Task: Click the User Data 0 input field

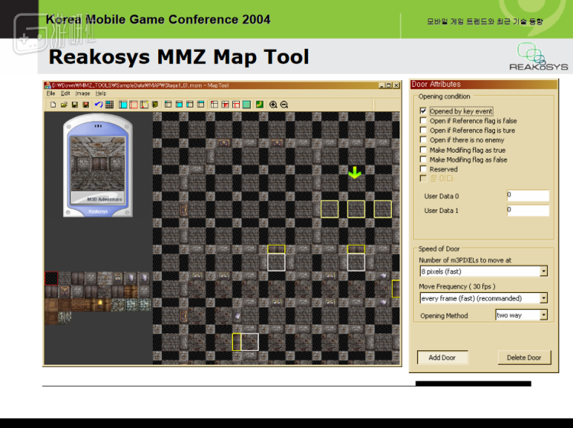Action: tap(528, 195)
